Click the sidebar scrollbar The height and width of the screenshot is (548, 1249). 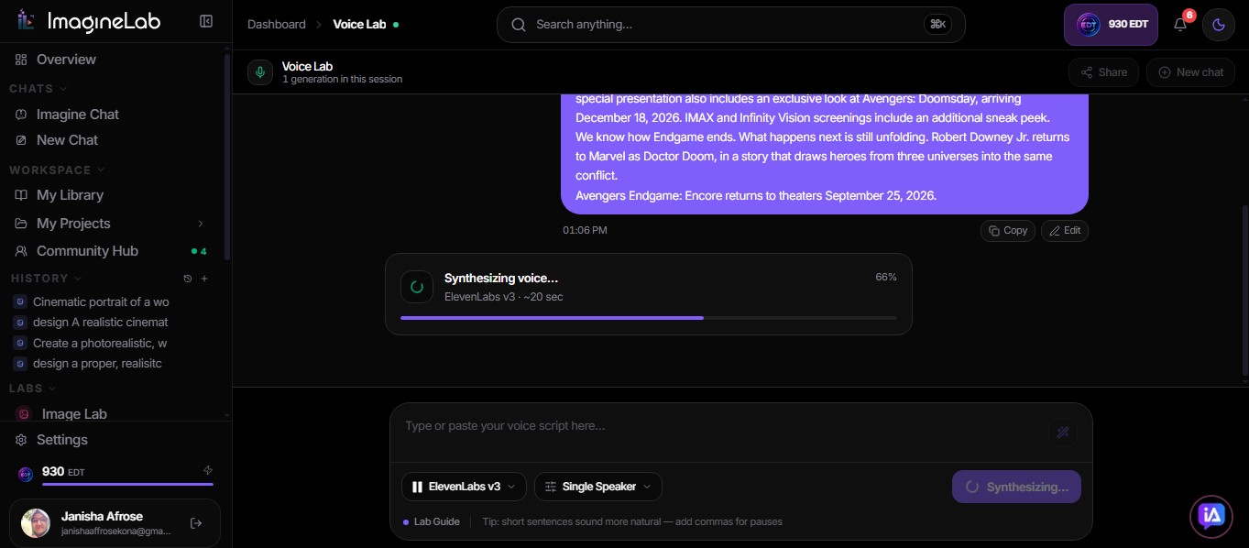click(227, 156)
